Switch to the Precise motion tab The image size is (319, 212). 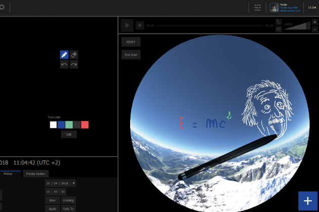coord(35,174)
